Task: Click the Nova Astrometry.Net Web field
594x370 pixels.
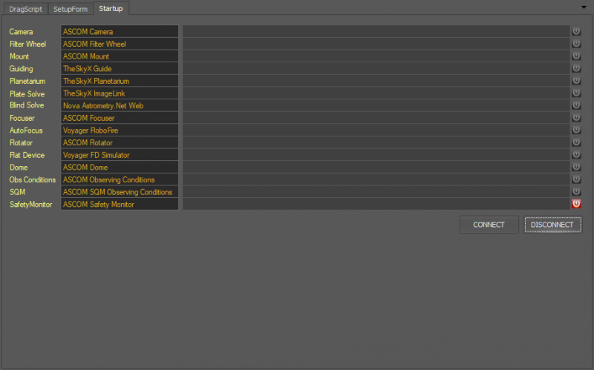Action: coord(120,105)
